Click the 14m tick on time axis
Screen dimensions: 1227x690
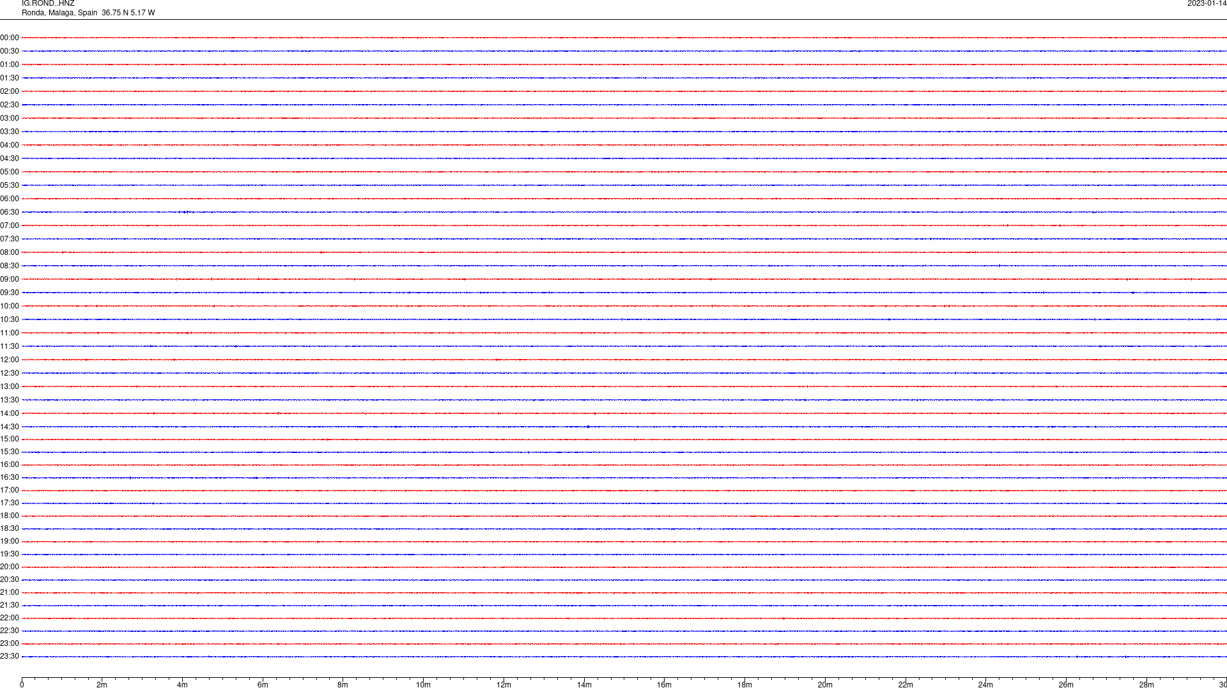pyautogui.click(x=584, y=685)
